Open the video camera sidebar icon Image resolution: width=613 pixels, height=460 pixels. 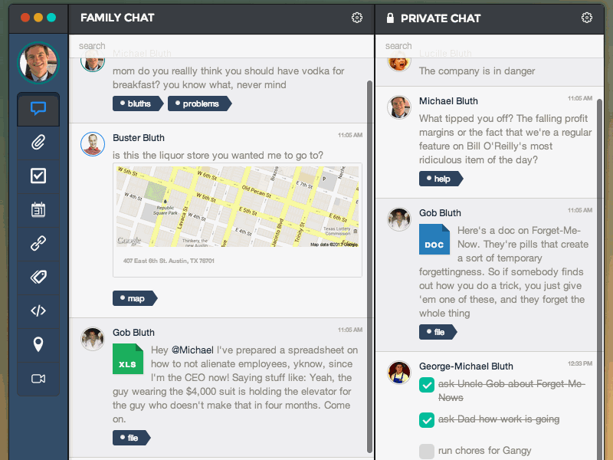click(38, 379)
